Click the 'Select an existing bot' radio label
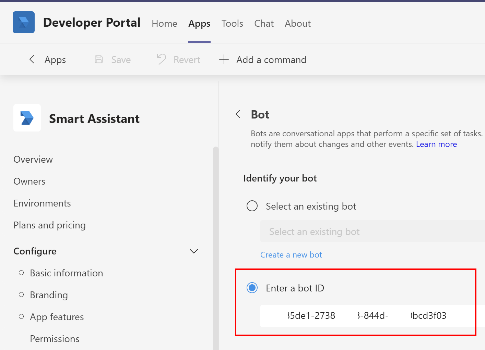 (311, 207)
